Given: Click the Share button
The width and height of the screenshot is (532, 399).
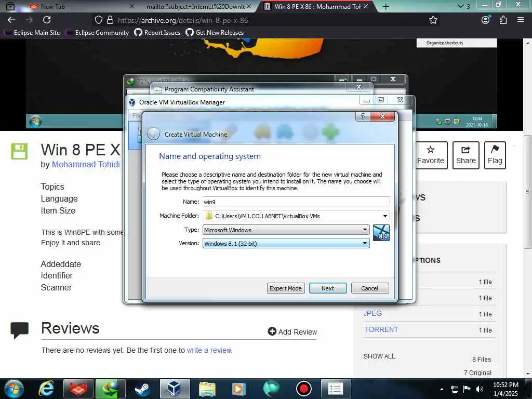Looking at the screenshot, I should click(x=466, y=155).
